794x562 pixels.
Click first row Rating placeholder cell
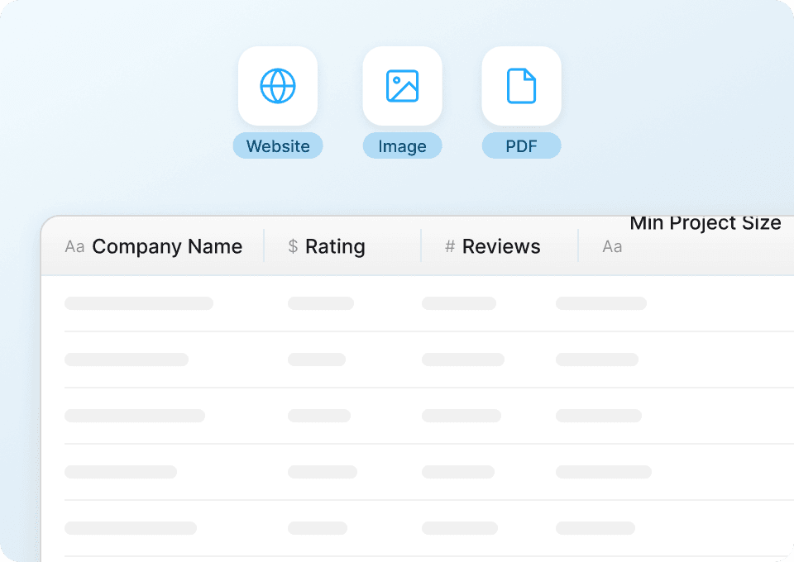[x=321, y=303]
